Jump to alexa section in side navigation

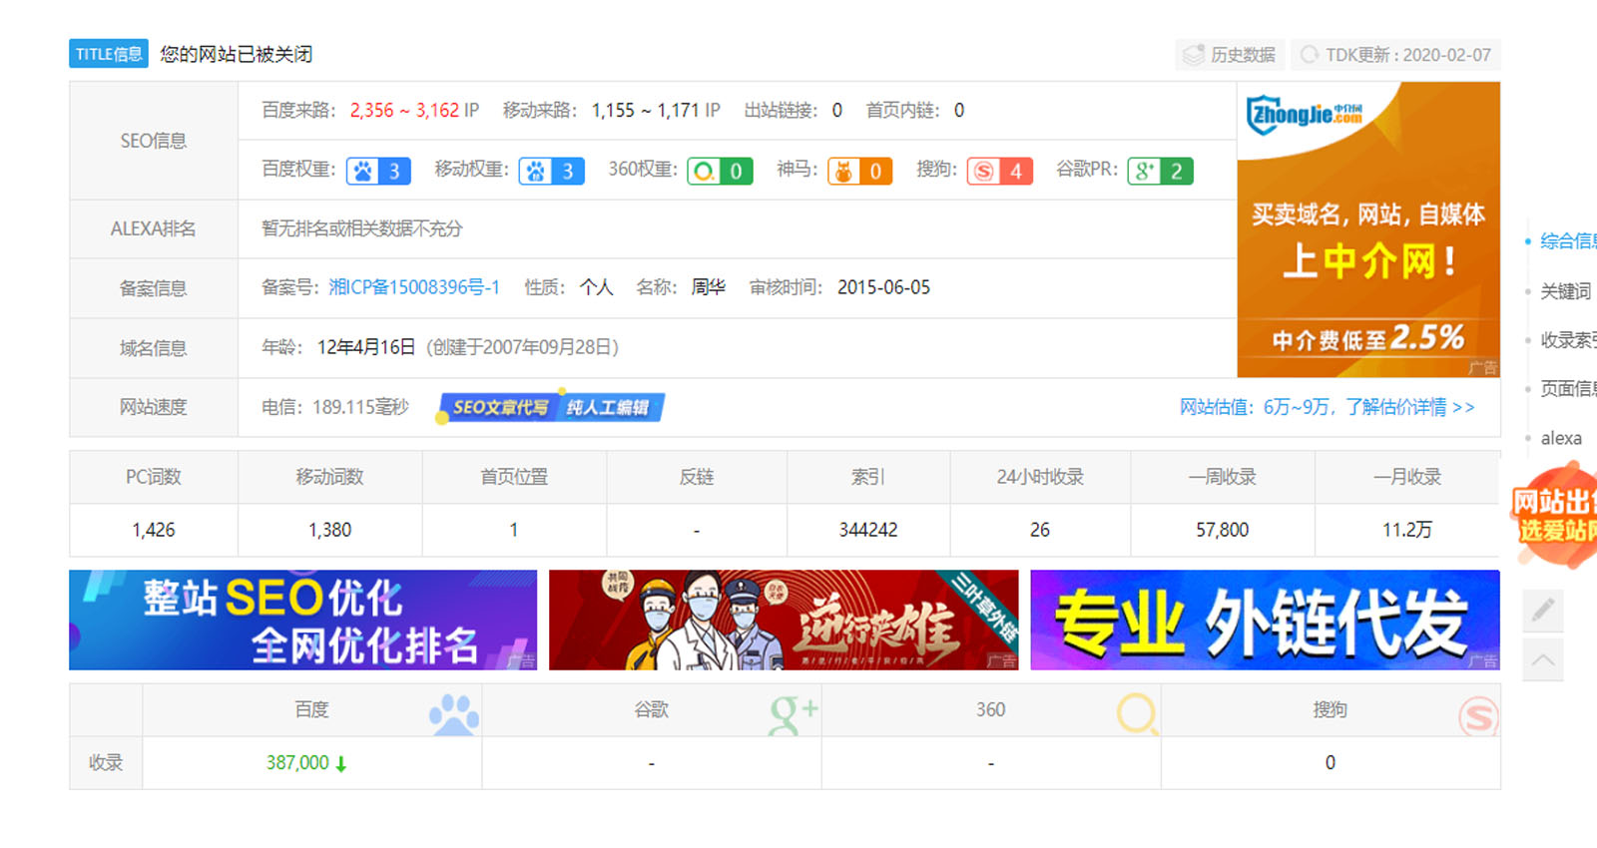(x=1560, y=438)
